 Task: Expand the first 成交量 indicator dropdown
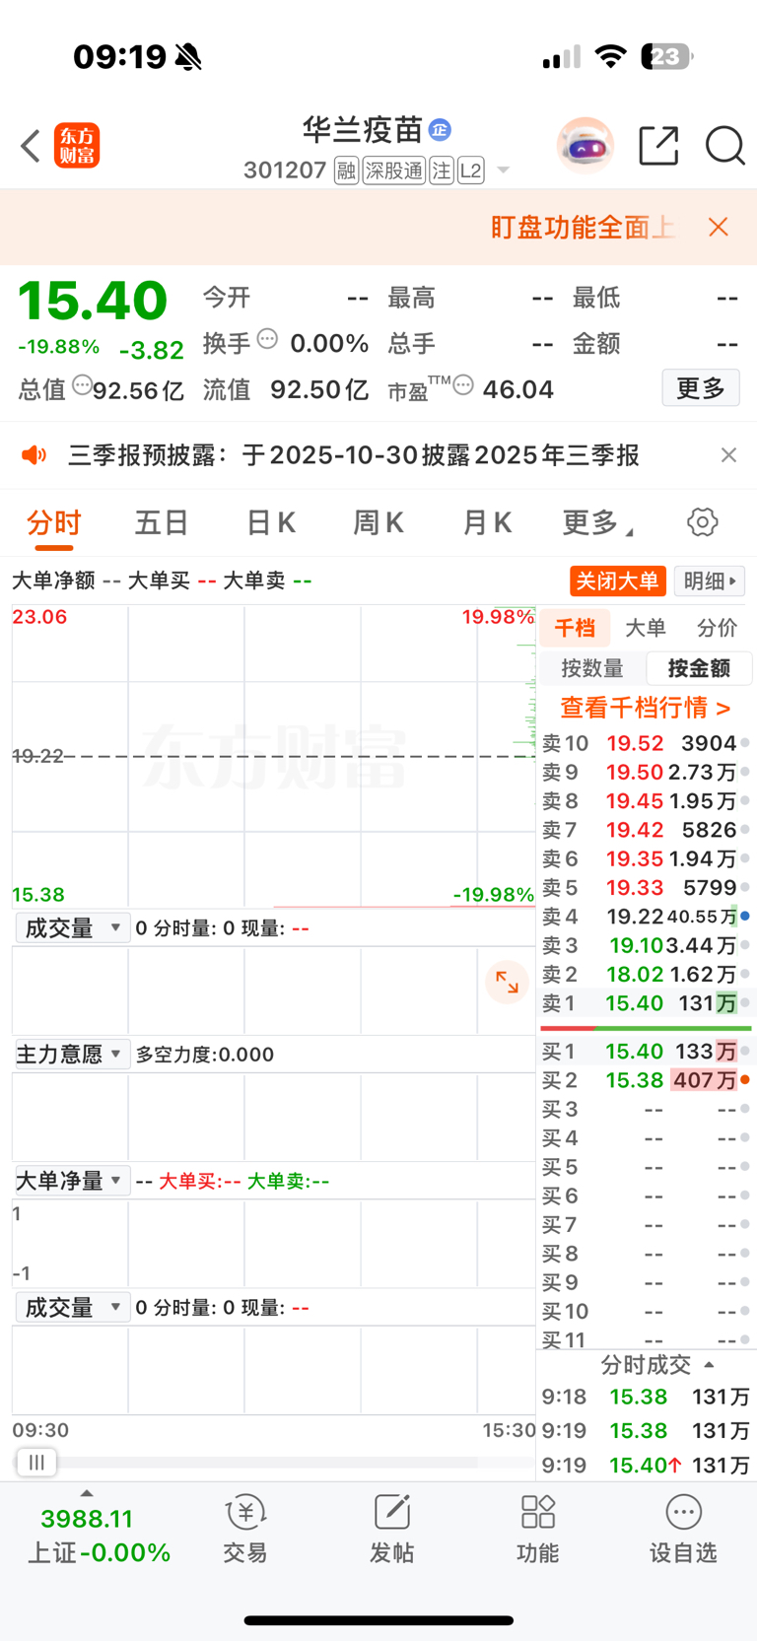[x=72, y=928]
